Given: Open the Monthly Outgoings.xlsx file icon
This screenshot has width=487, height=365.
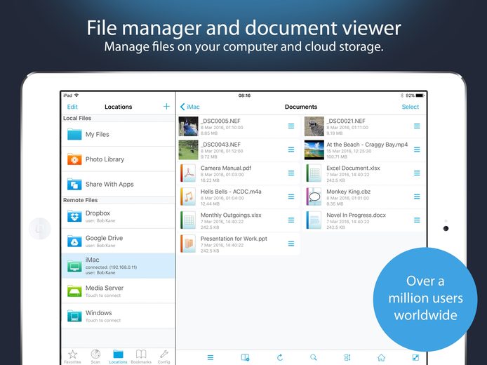Looking at the screenshot, I should (x=188, y=220).
